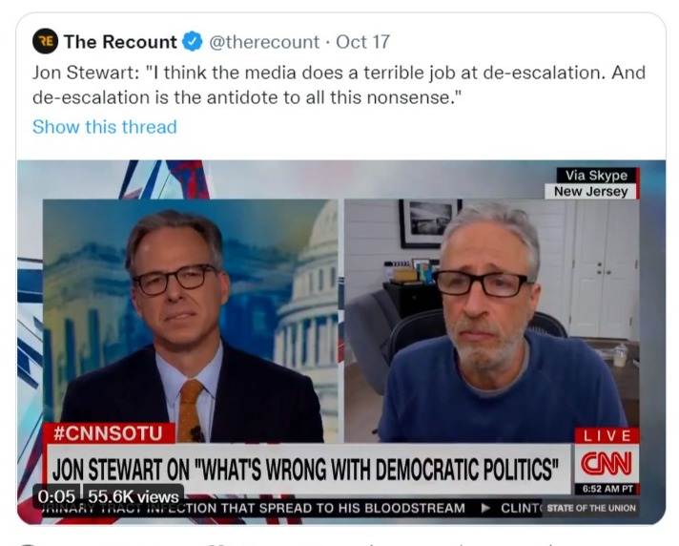Click the red LIVE badge

coord(607,435)
